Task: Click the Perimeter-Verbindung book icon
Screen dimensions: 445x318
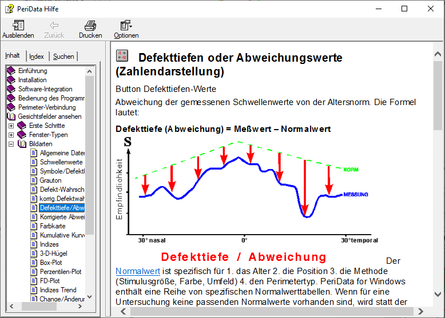Action: (x=11, y=107)
